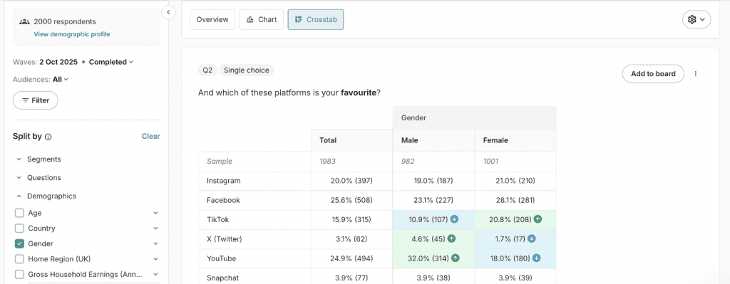The height and width of the screenshot is (284, 730).
Task: Click the Q2 question tag
Action: coord(207,70)
